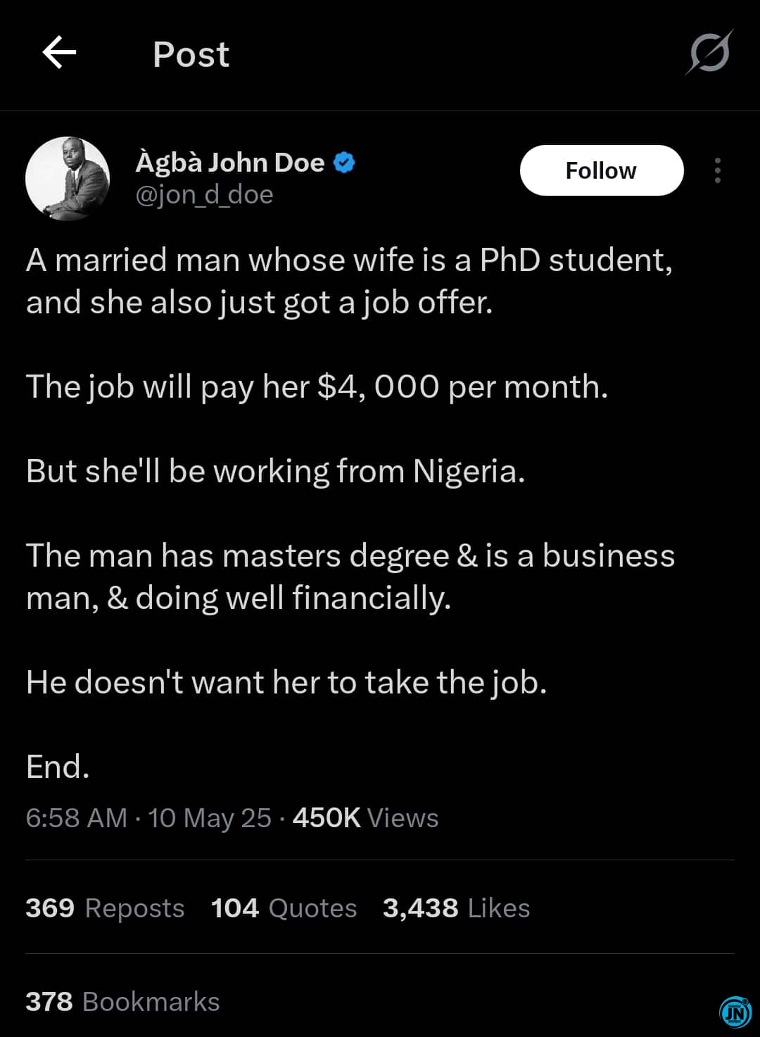Click the 10 May 25 date
Viewport: 760px width, 1037px height.
point(210,818)
